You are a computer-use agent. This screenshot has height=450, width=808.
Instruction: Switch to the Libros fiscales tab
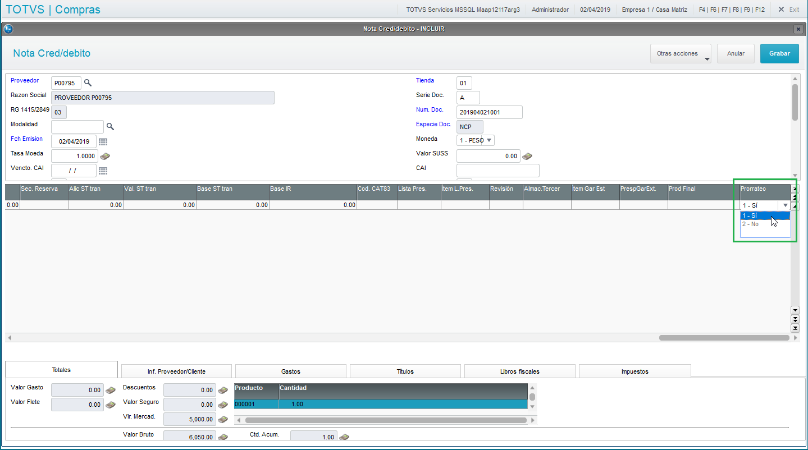520,371
